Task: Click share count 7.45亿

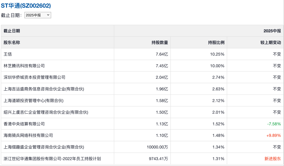Action: tap(162, 66)
